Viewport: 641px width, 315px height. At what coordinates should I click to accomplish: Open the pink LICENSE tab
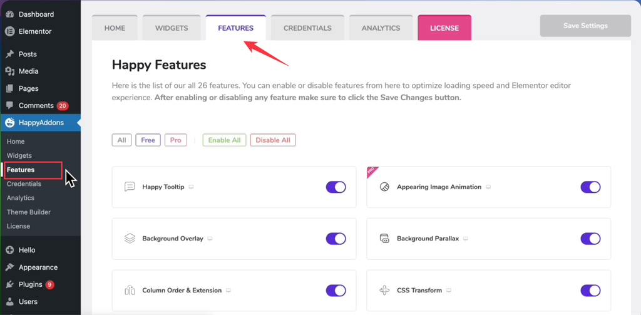point(444,28)
